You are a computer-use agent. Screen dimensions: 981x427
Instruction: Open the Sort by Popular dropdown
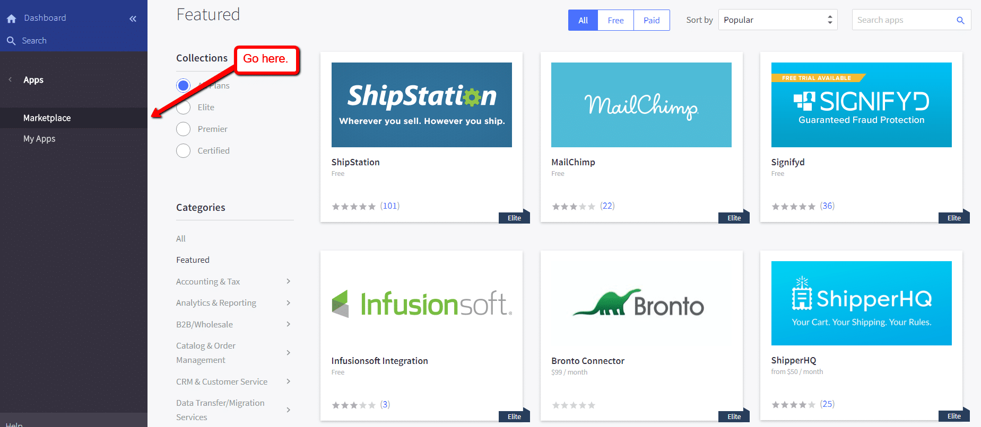777,20
